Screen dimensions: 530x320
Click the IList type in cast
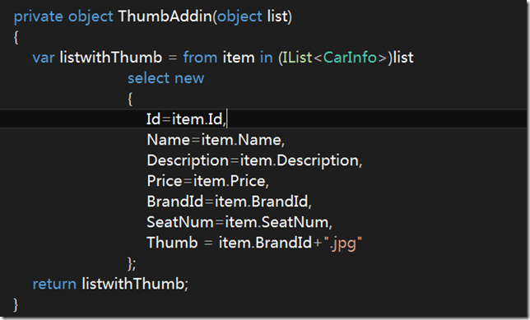tap(297, 57)
